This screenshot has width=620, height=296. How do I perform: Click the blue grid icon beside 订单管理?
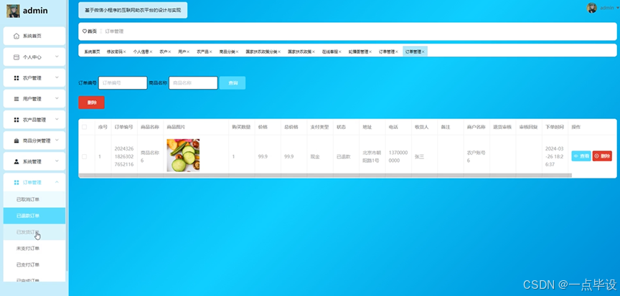17,182
